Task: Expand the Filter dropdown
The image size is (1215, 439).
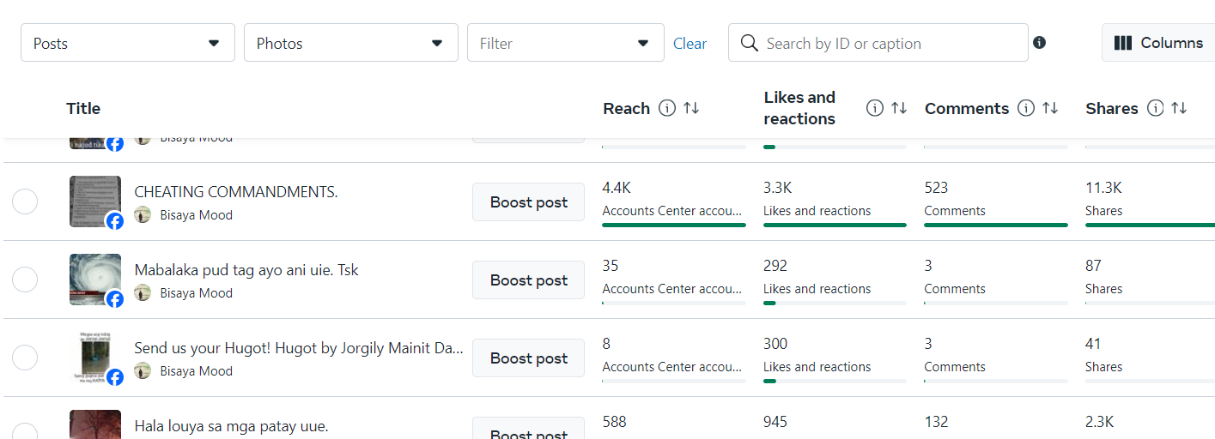Action: pos(565,43)
